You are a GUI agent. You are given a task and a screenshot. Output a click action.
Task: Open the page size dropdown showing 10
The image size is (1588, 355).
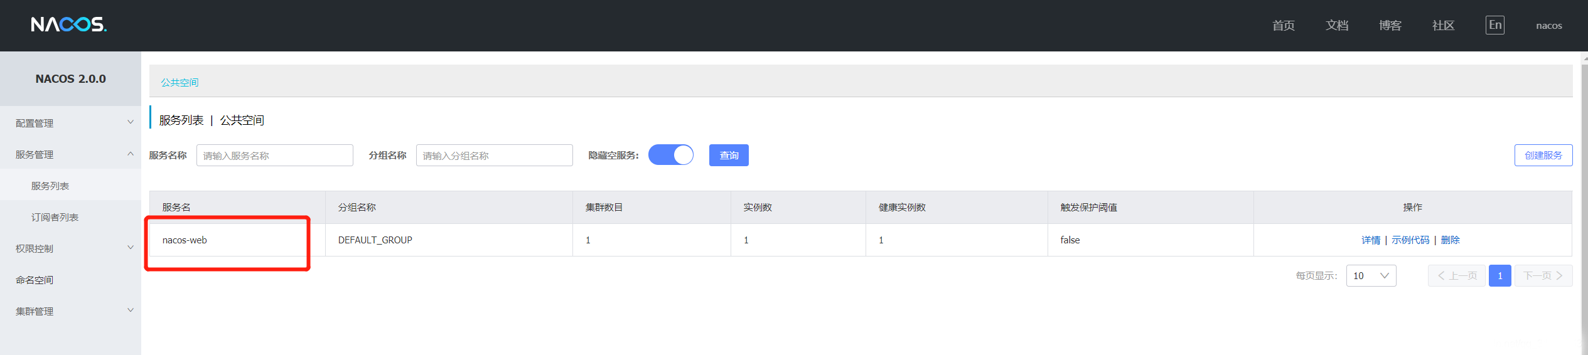click(1370, 276)
